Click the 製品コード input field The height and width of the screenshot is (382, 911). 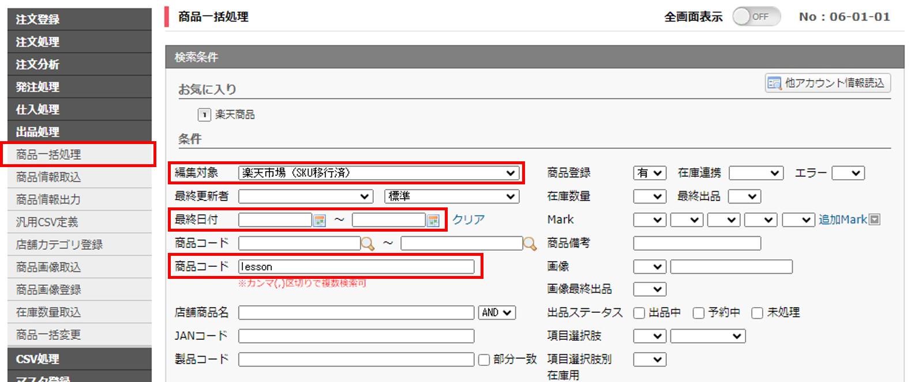pos(356,360)
